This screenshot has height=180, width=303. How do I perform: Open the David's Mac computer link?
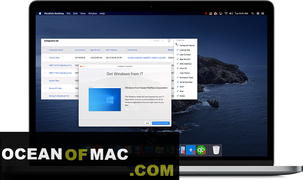click(54, 58)
